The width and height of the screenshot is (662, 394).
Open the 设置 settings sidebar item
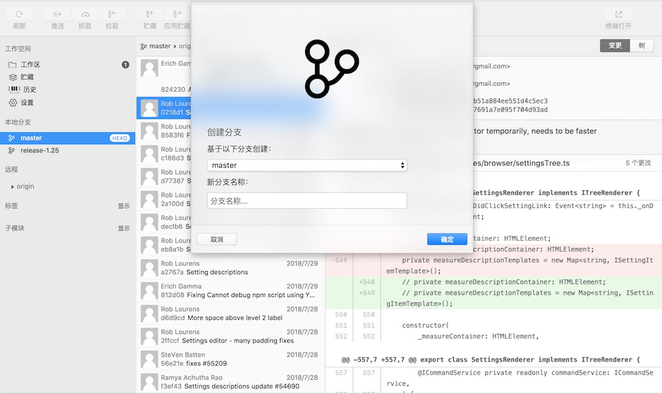click(x=67, y=103)
